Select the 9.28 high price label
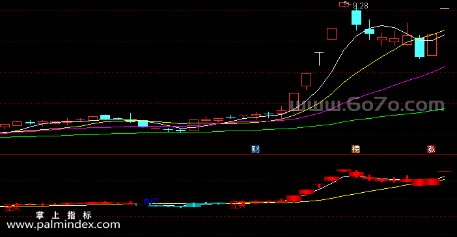The width and height of the screenshot is (457, 237). pyautogui.click(x=361, y=6)
